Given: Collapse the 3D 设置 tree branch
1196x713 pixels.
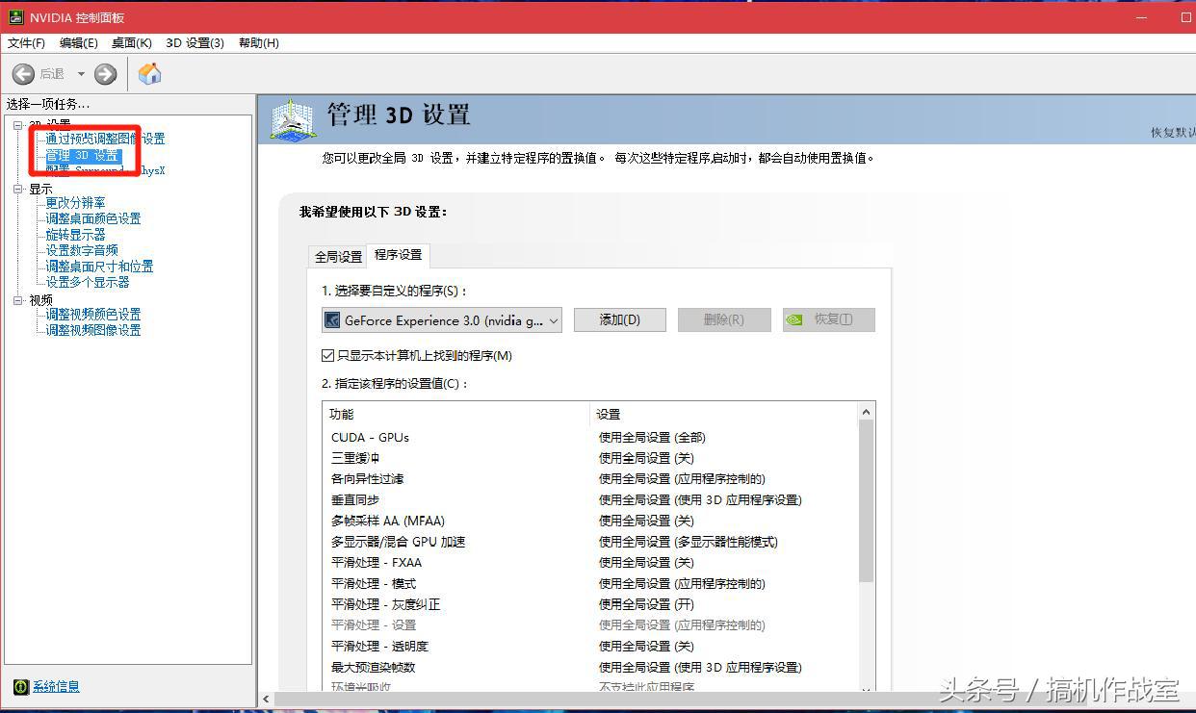Looking at the screenshot, I should coord(16,124).
